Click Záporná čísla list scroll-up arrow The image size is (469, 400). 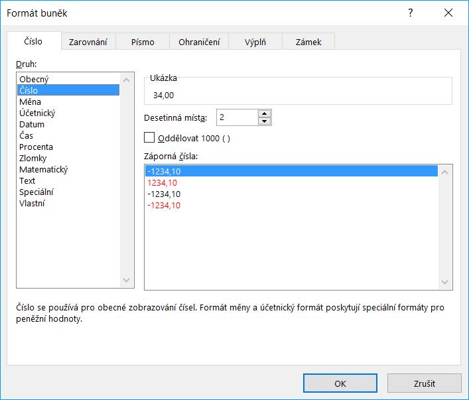coord(444,172)
